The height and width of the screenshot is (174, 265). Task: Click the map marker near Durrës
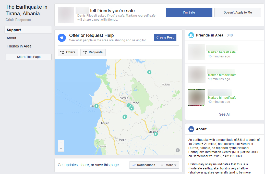coord(97,106)
